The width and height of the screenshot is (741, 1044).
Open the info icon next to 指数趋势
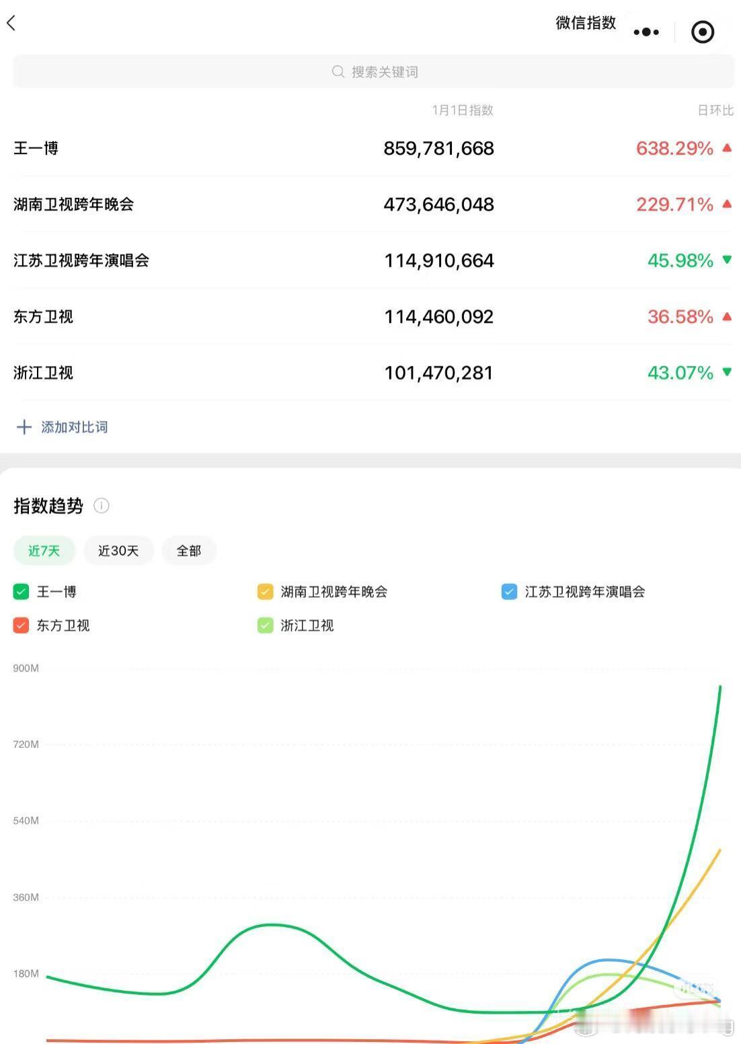tap(102, 505)
